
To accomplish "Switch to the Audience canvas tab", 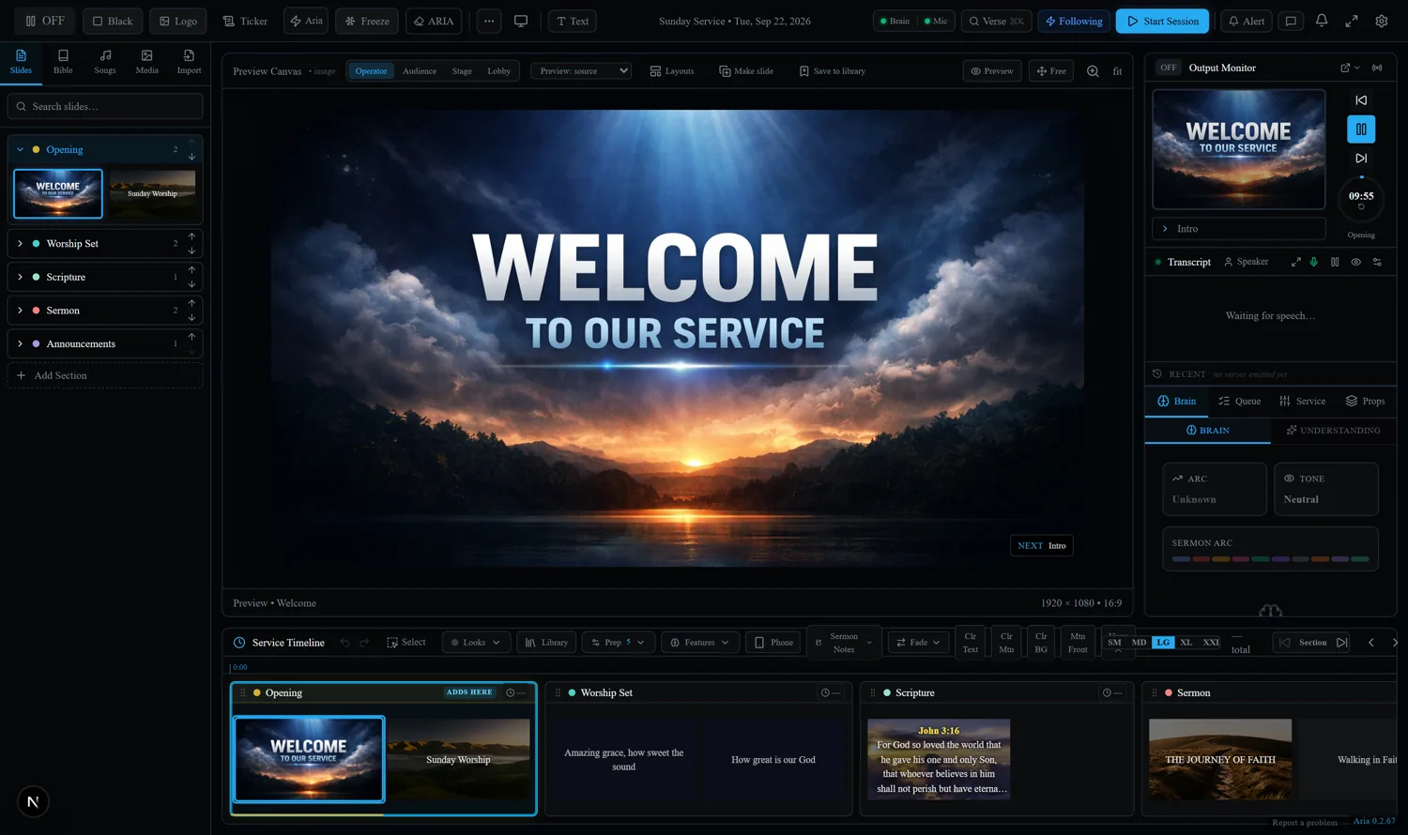I will 420,71.
